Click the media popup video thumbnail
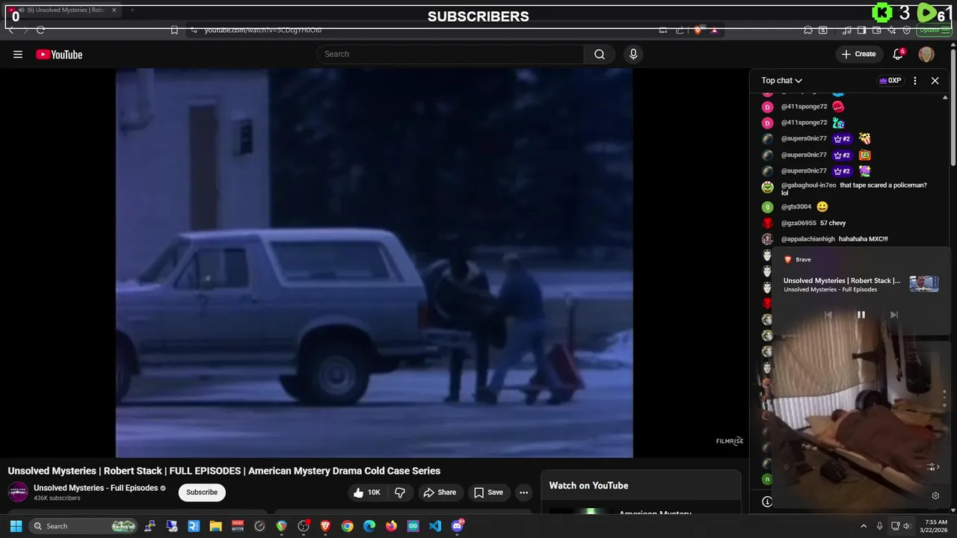Viewport: 957px width, 538px height. 924,284
